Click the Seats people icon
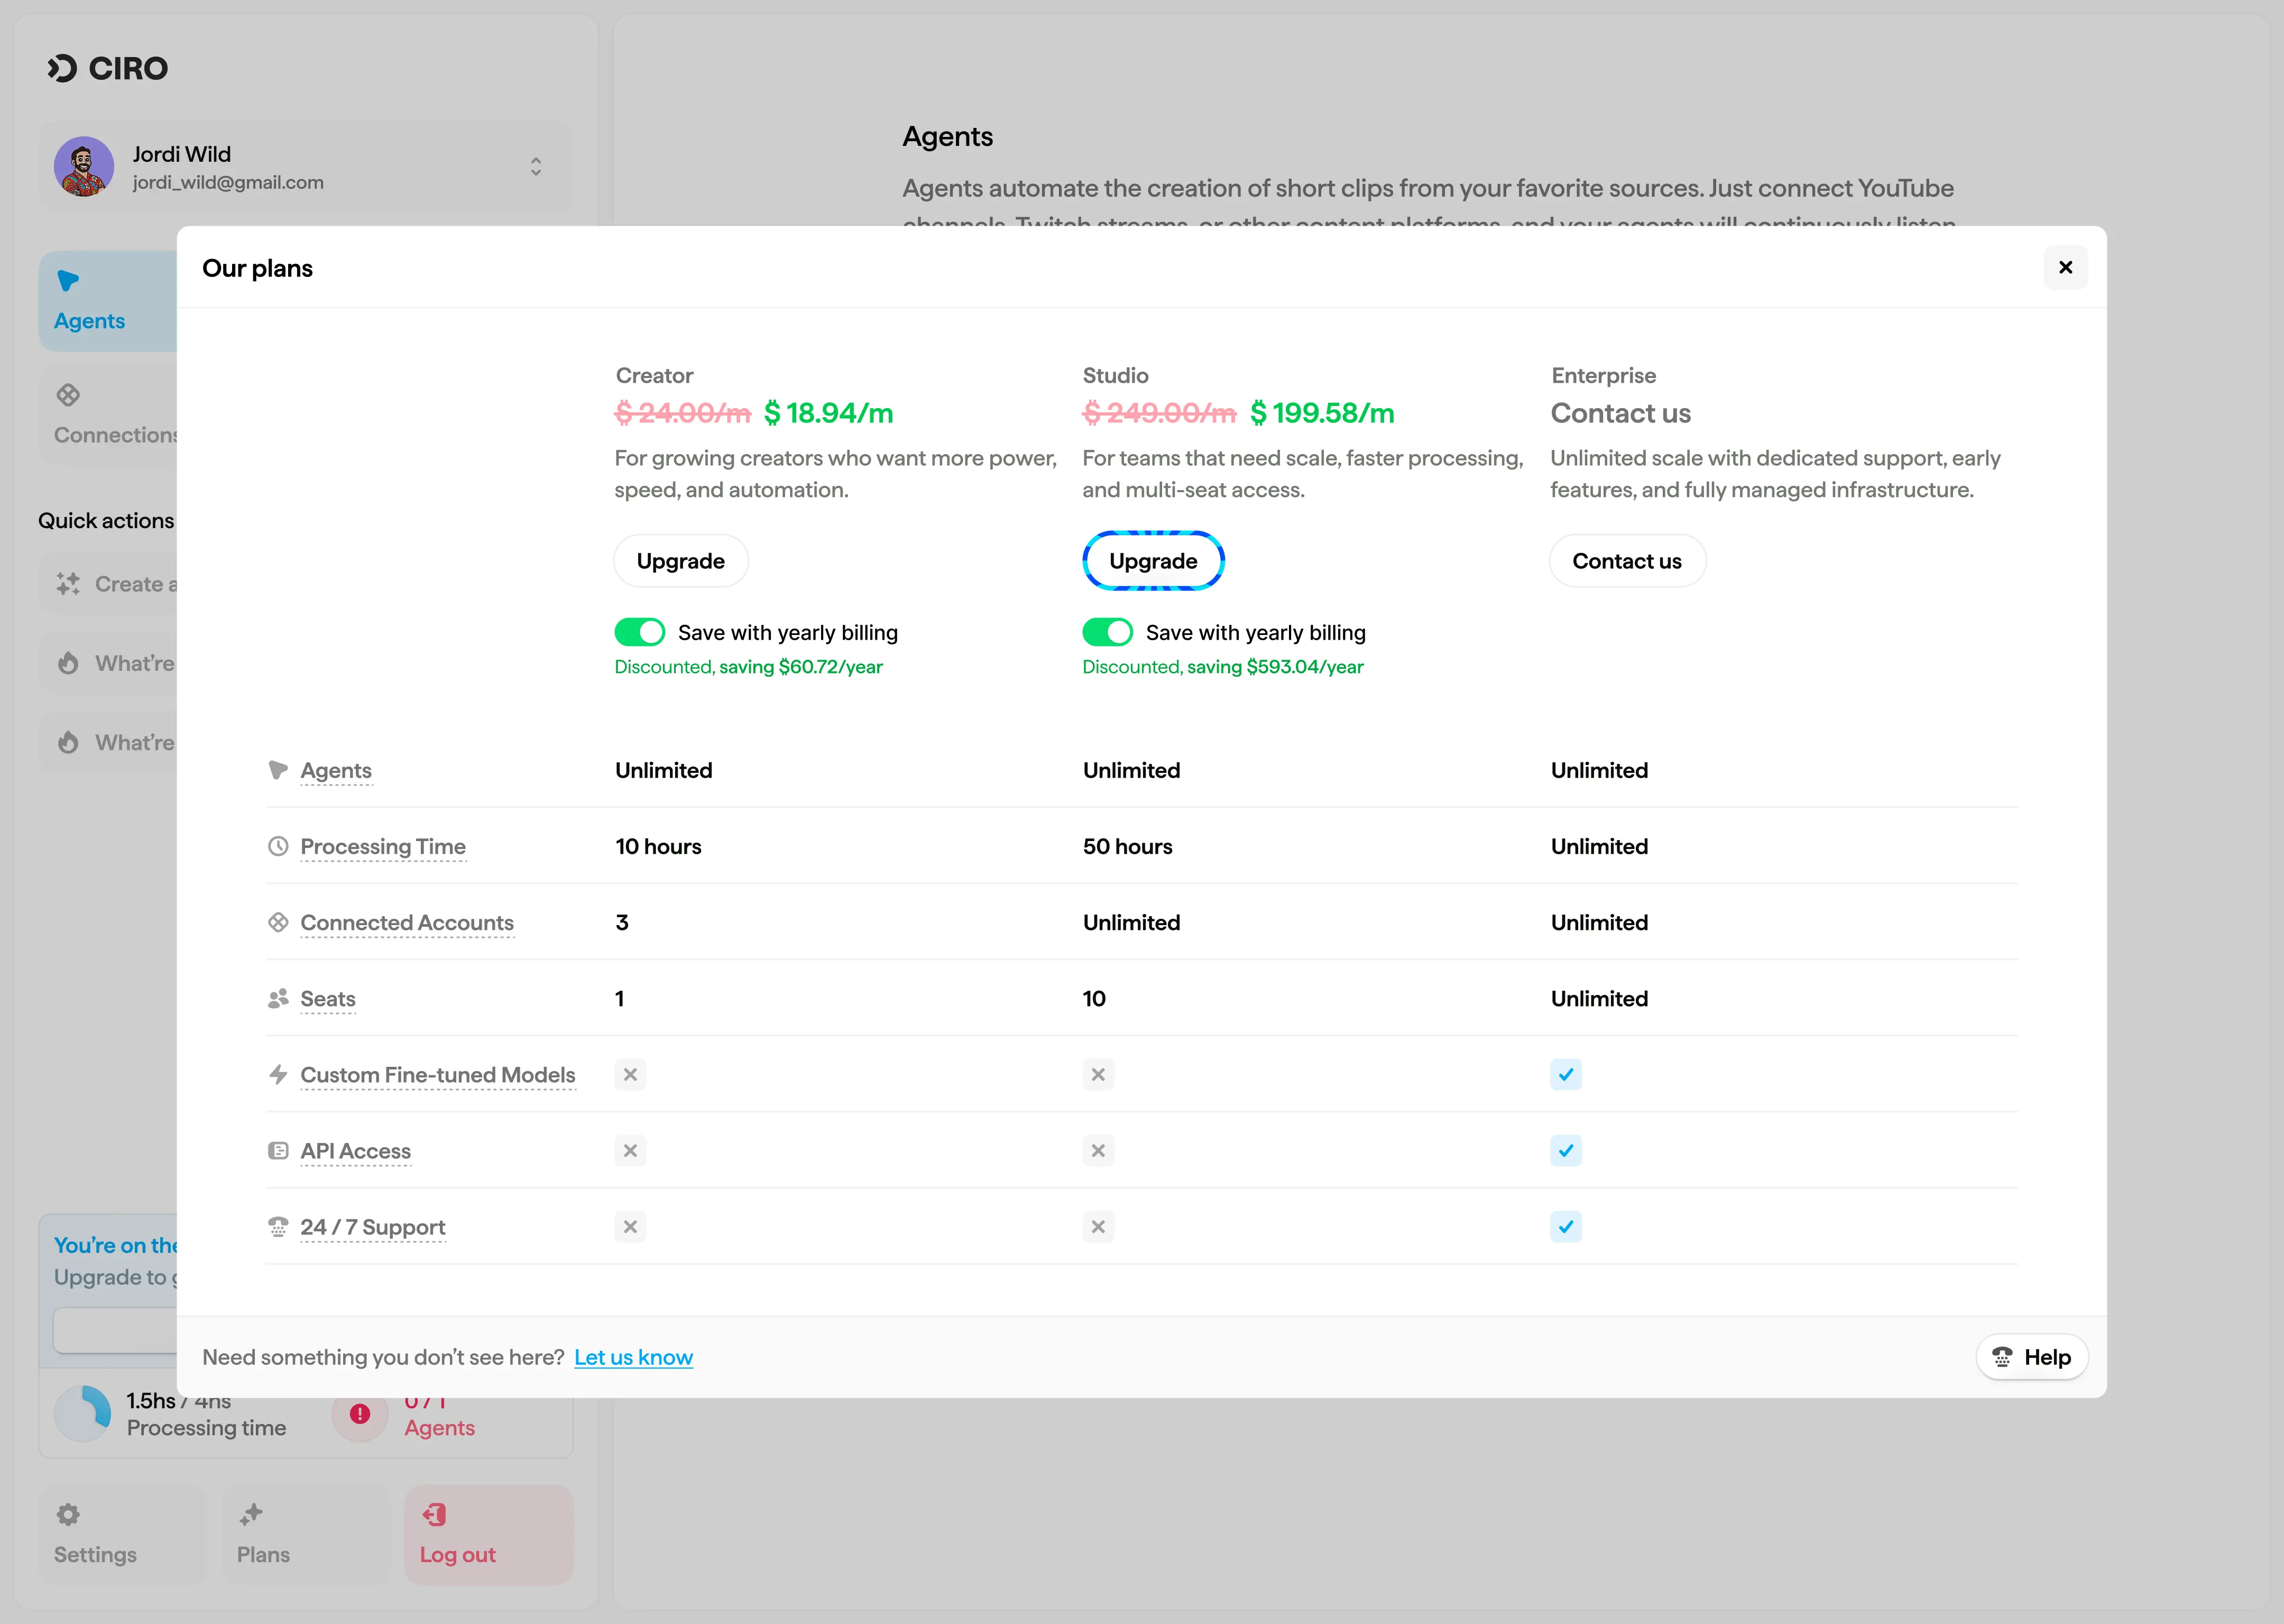Image resolution: width=2284 pixels, height=1624 pixels. [x=278, y=998]
